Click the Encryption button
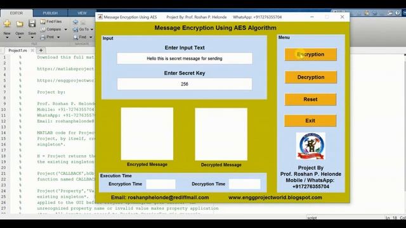The height and width of the screenshot is (228, 406). (311, 54)
